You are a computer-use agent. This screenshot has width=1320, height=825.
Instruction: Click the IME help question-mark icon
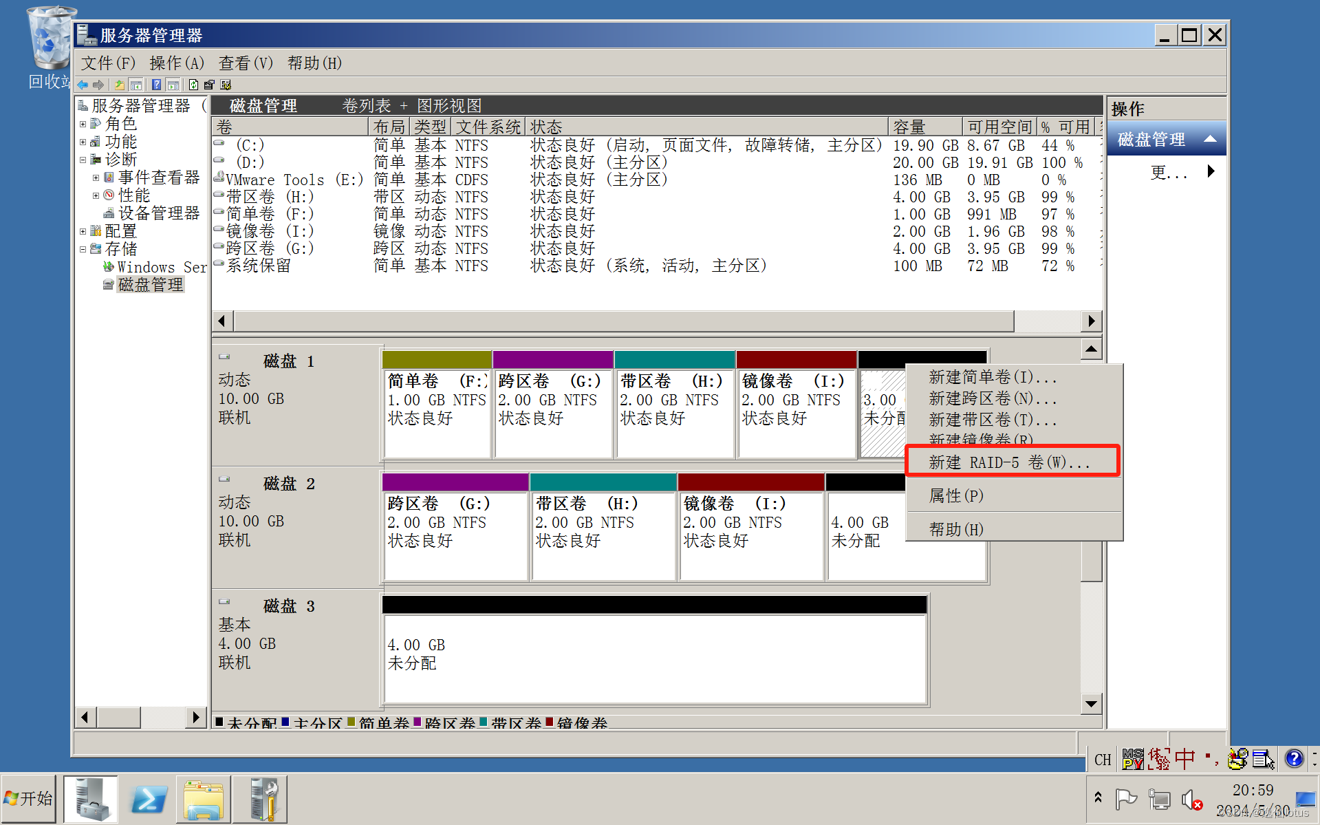(x=1294, y=759)
